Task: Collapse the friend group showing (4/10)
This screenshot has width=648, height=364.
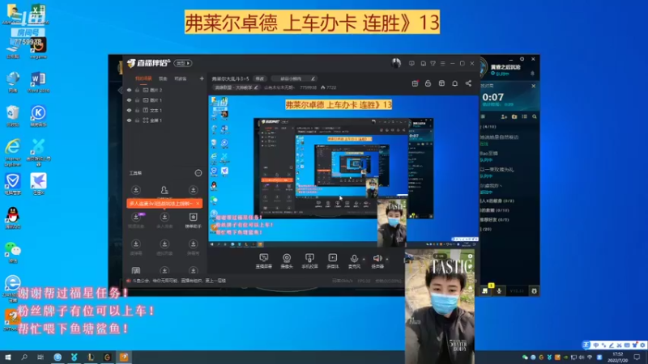Action: pos(509,127)
